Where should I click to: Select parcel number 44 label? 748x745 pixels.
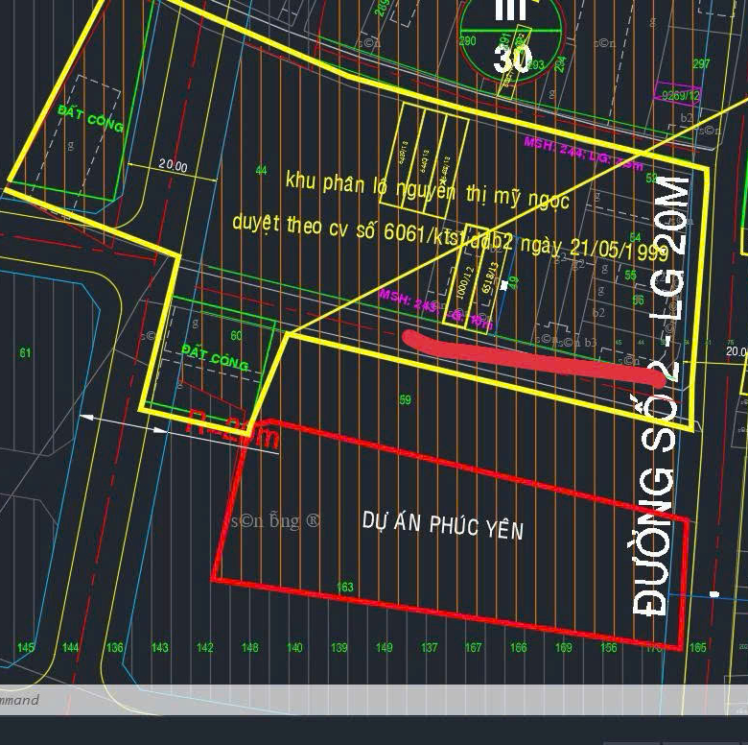(261, 170)
